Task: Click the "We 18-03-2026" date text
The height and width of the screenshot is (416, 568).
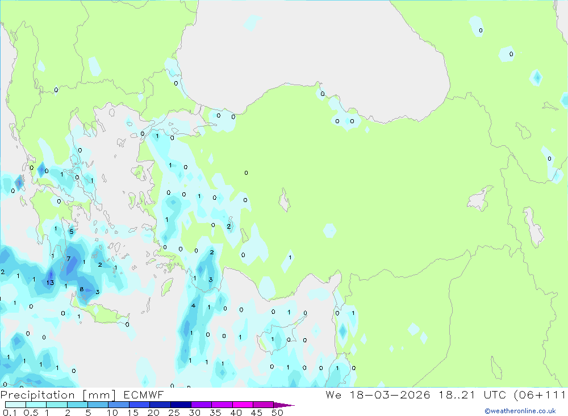Action: [x=378, y=395]
